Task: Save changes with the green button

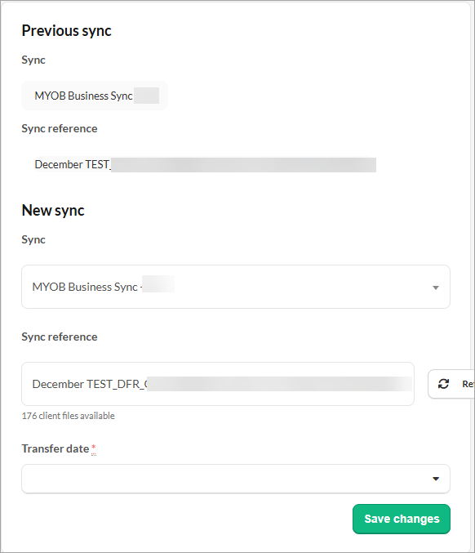Action: coord(402,519)
